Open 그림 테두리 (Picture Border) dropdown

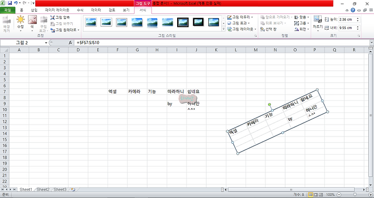click(240, 17)
